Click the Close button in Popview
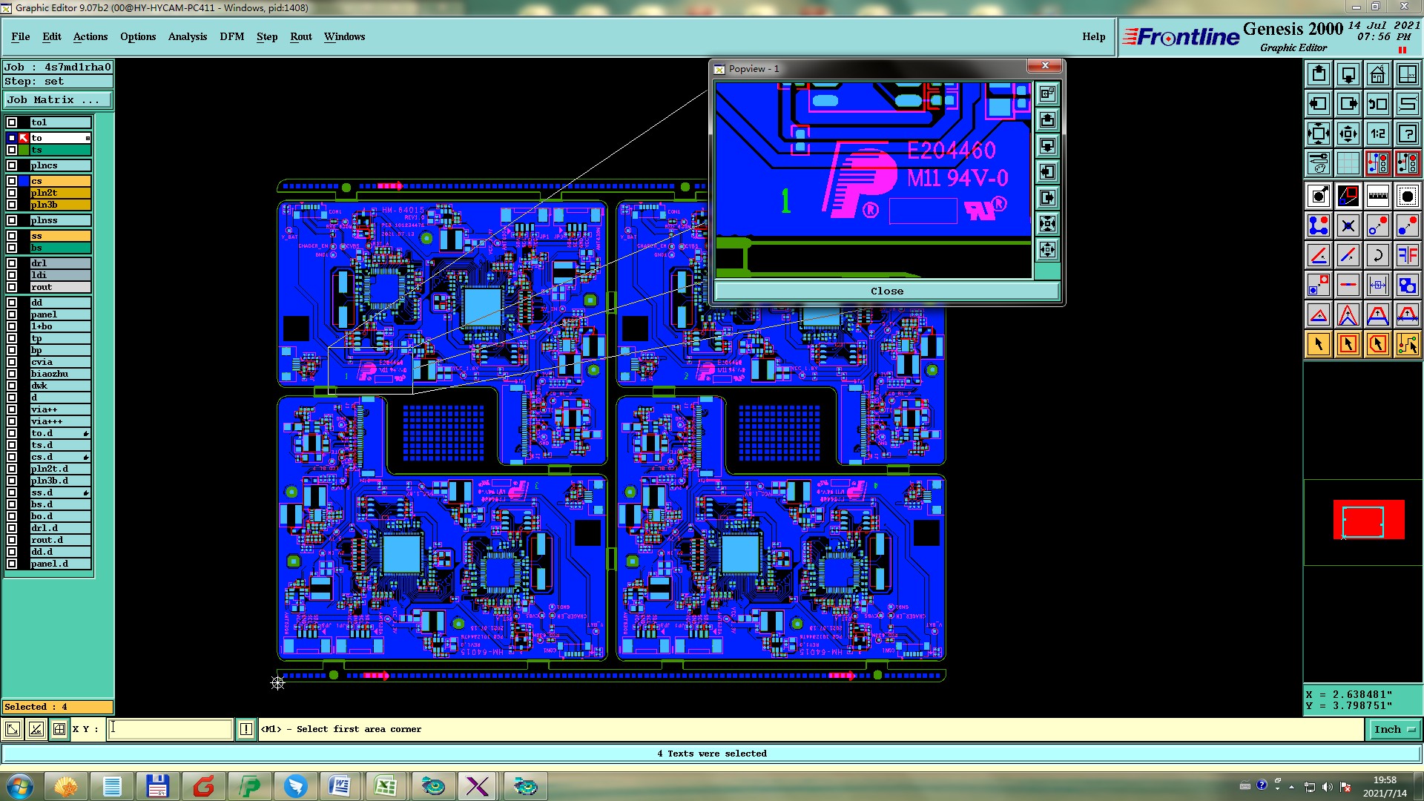 coord(886,291)
